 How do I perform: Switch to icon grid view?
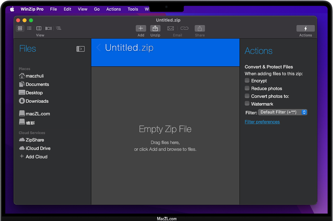pos(20,28)
